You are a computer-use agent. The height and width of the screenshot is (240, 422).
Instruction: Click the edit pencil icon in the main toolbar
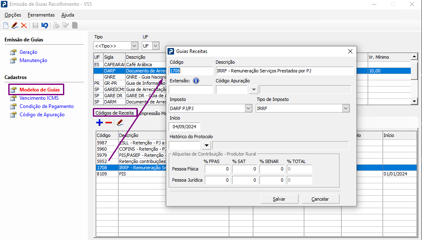click(x=15, y=25)
